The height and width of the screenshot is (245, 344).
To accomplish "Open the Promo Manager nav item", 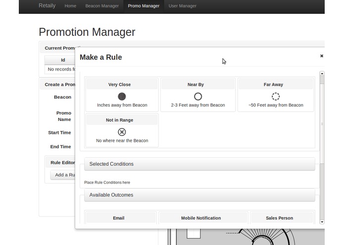I will pos(144,6).
